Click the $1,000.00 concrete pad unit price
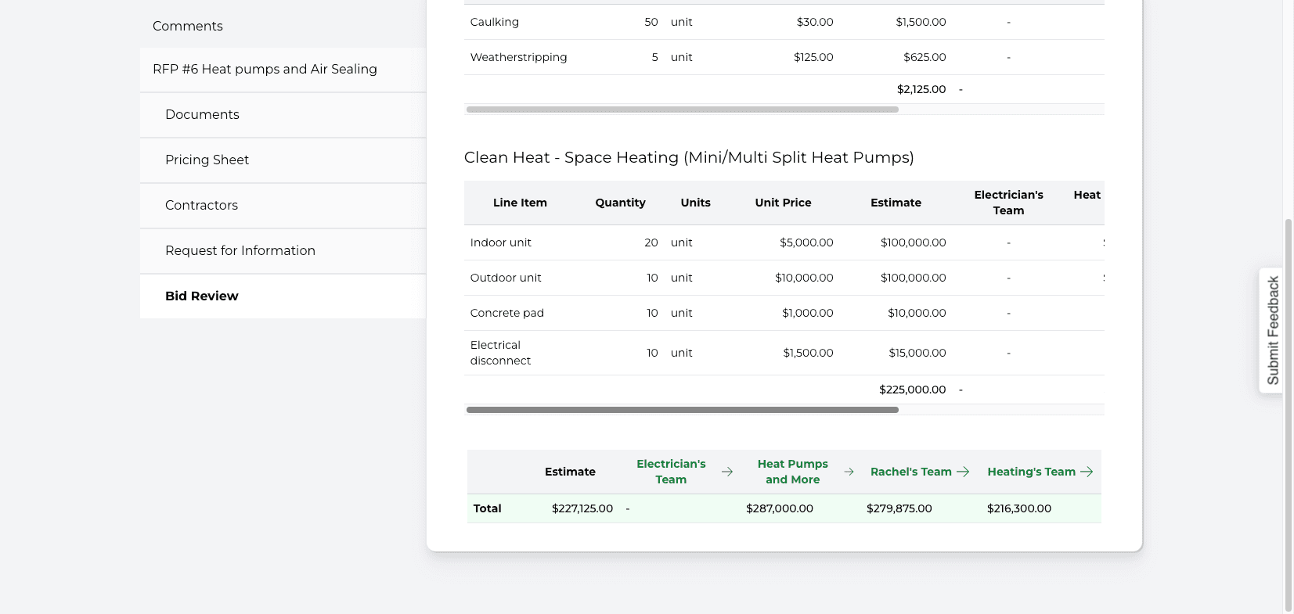Viewport: 1294px width, 614px height. (x=807, y=313)
